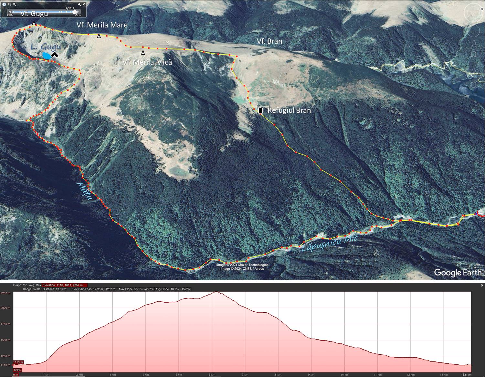Image resolution: width=485 pixels, height=377 pixels.
Task: Close the elevation profile panel
Action: click(x=482, y=285)
